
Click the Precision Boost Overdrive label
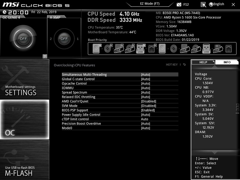(x=81, y=124)
